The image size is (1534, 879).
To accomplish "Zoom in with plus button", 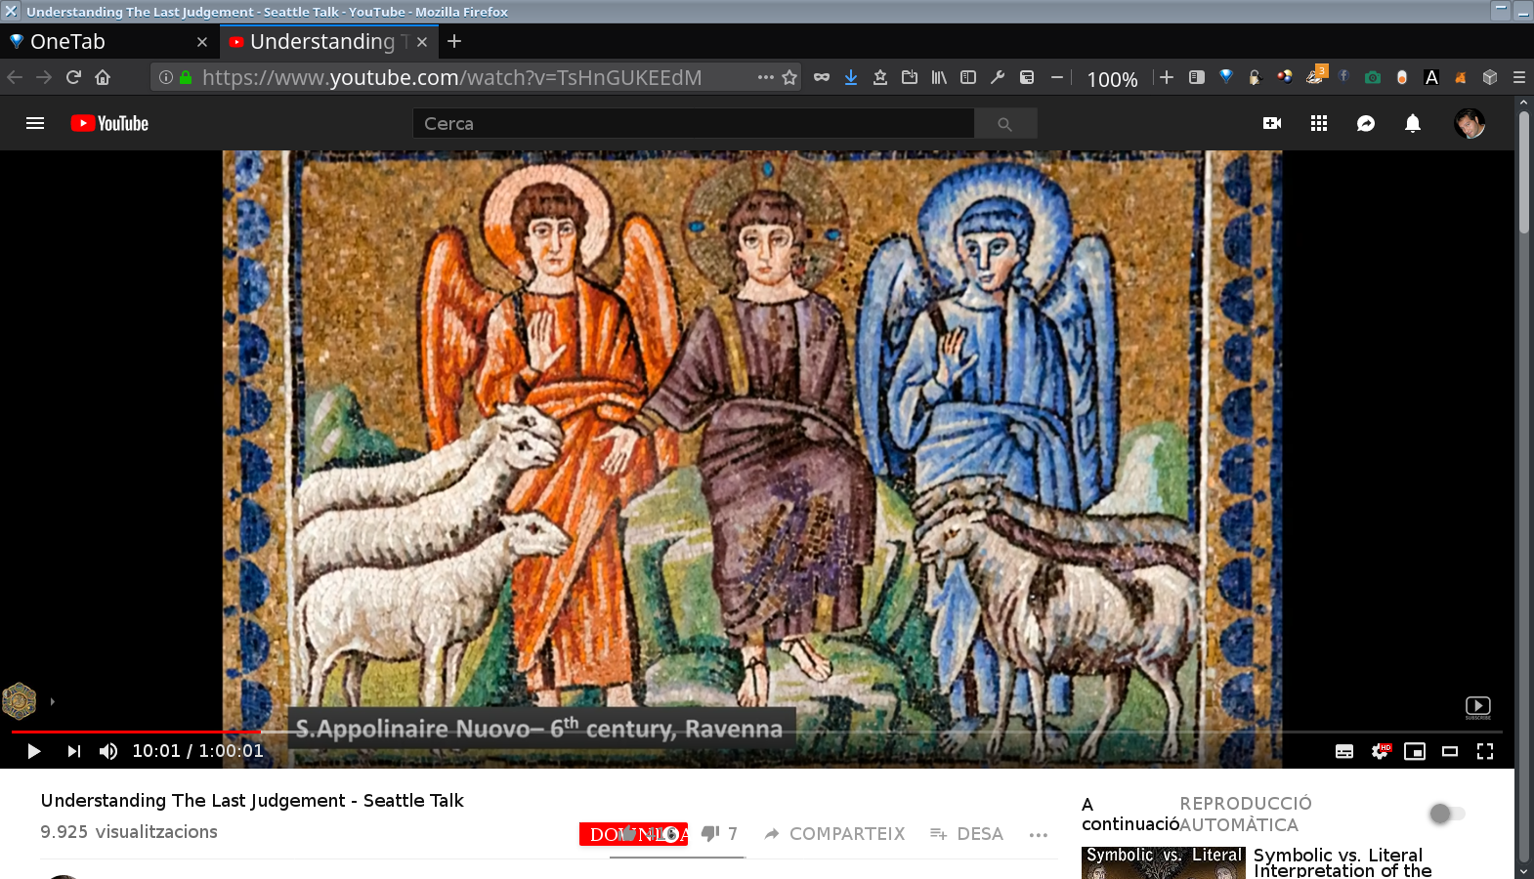I will click(1167, 77).
